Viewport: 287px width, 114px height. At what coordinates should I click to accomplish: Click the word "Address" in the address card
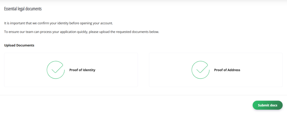[x=234, y=70]
